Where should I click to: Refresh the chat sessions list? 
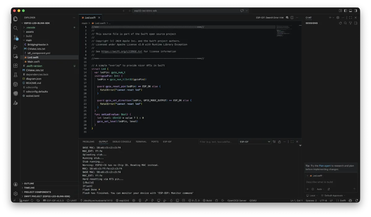click(x=340, y=23)
